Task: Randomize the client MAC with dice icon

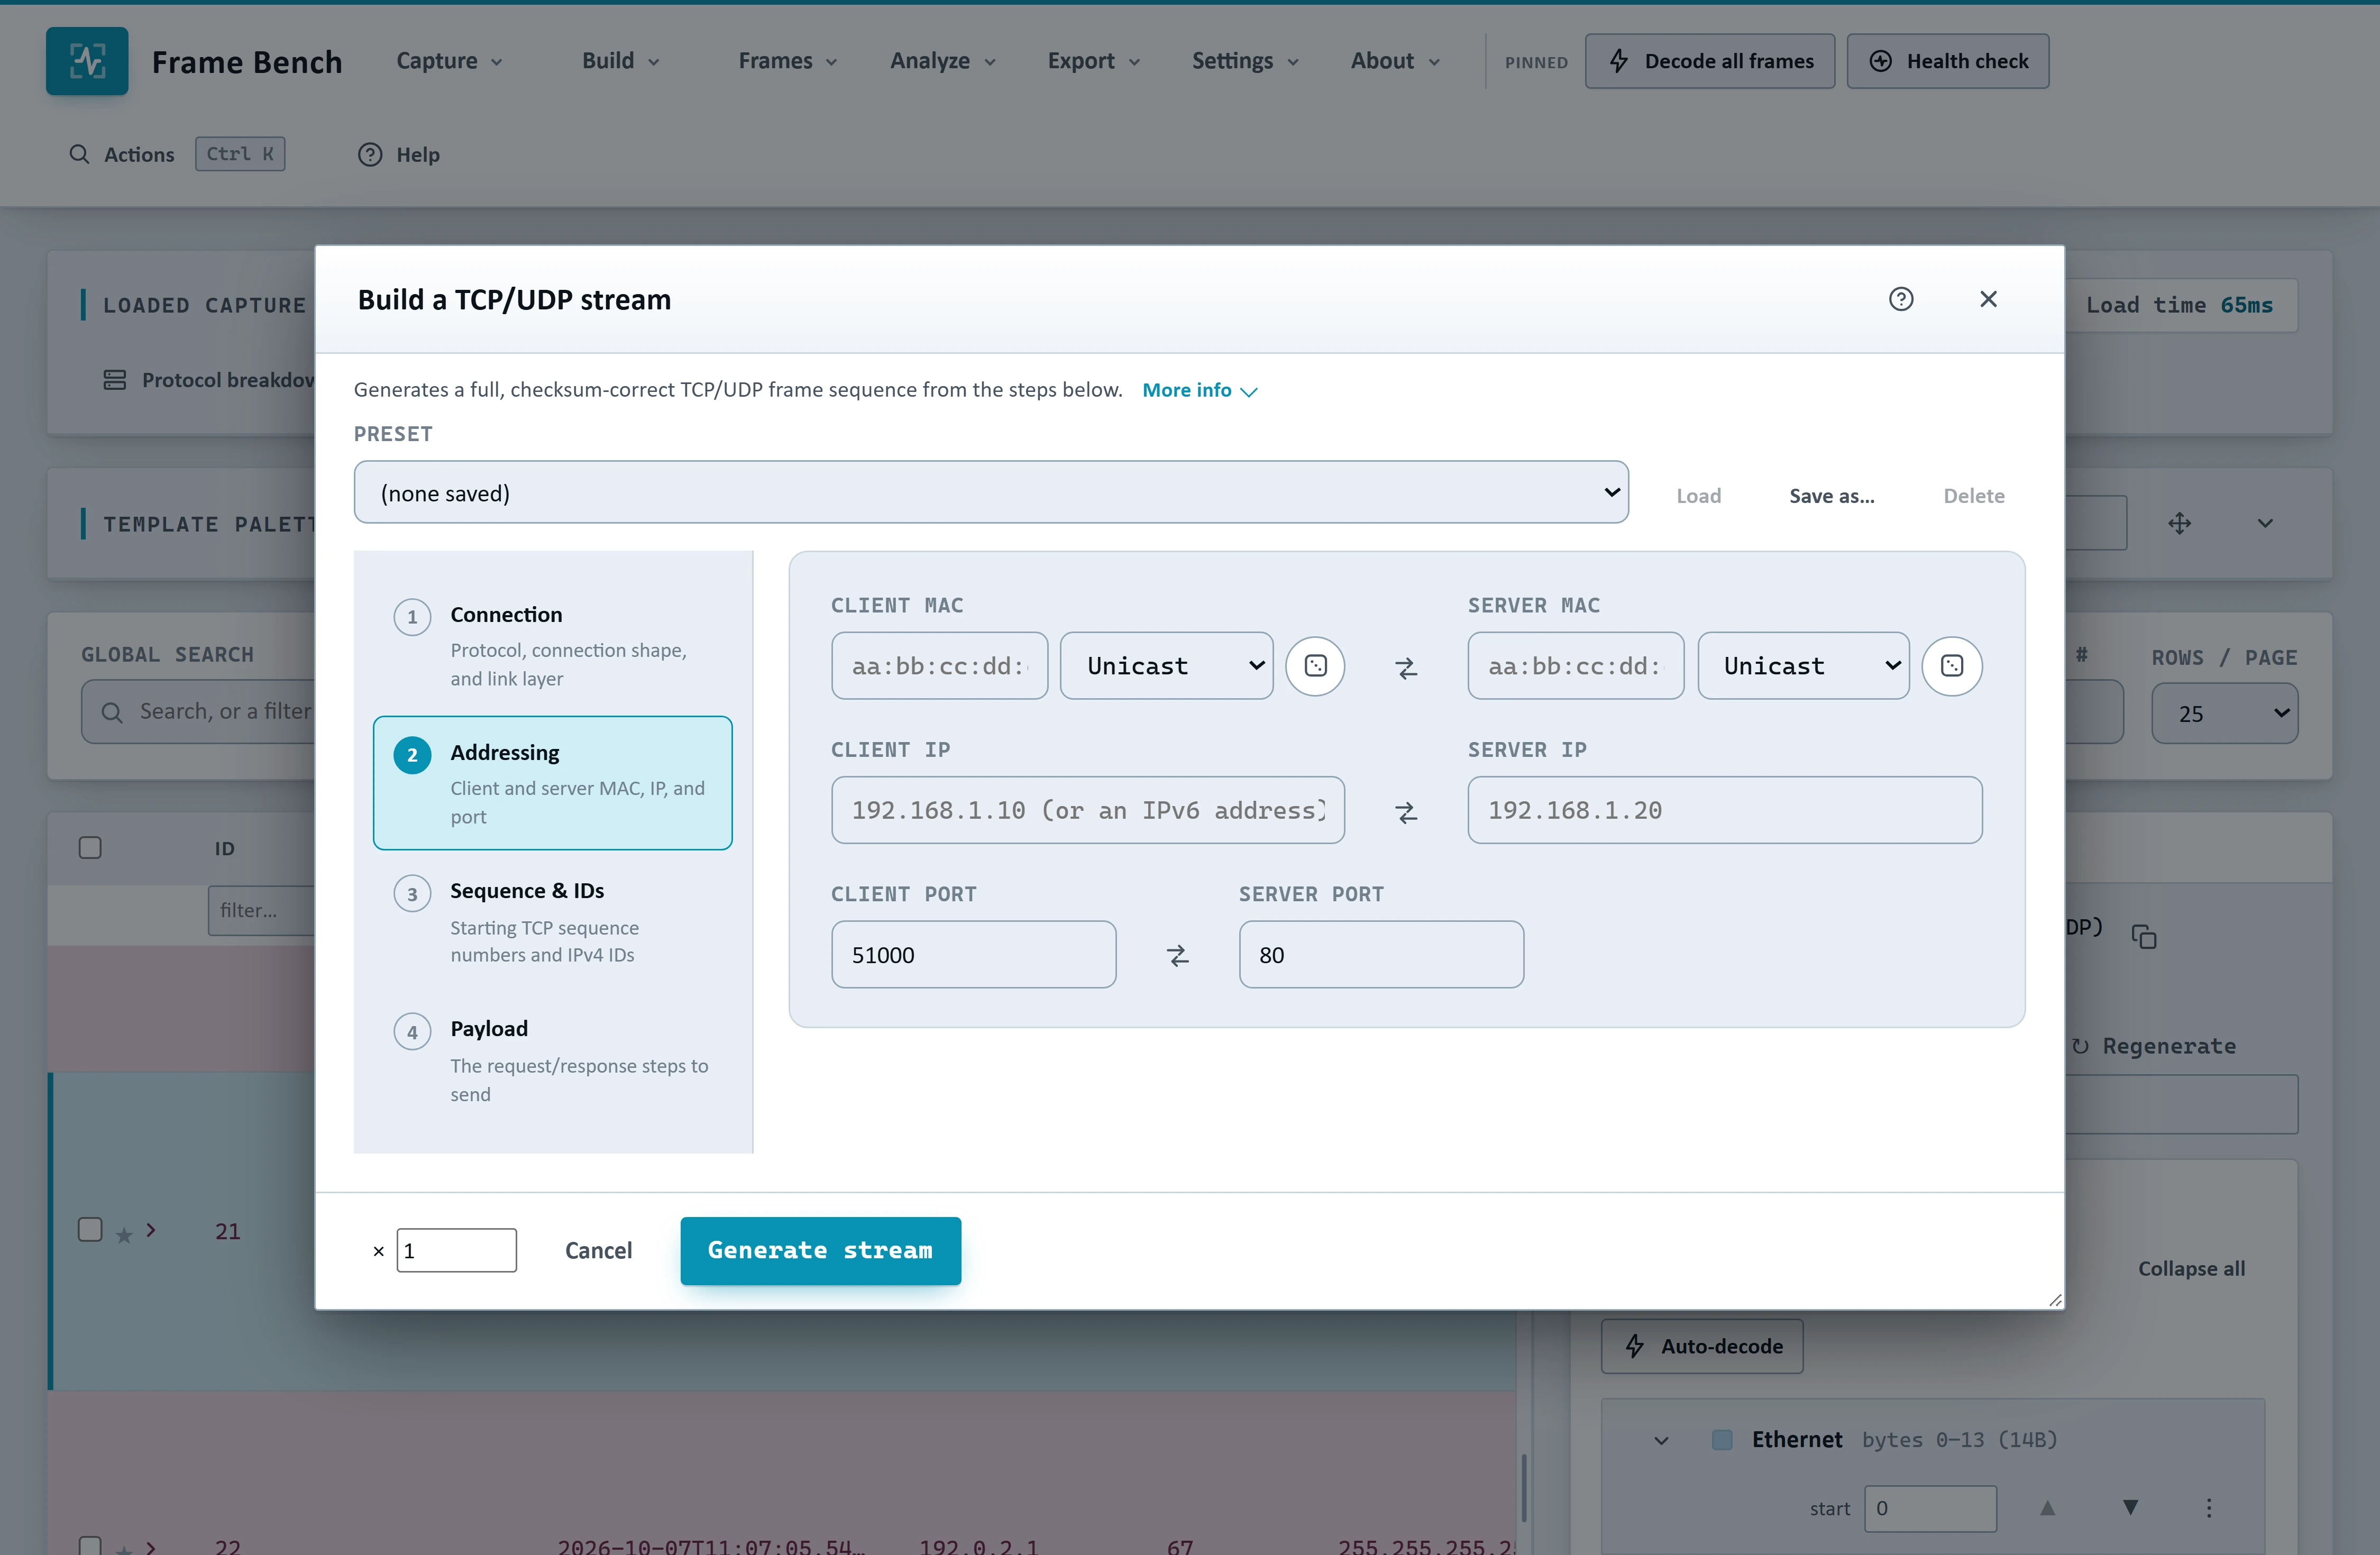Action: (x=1315, y=666)
